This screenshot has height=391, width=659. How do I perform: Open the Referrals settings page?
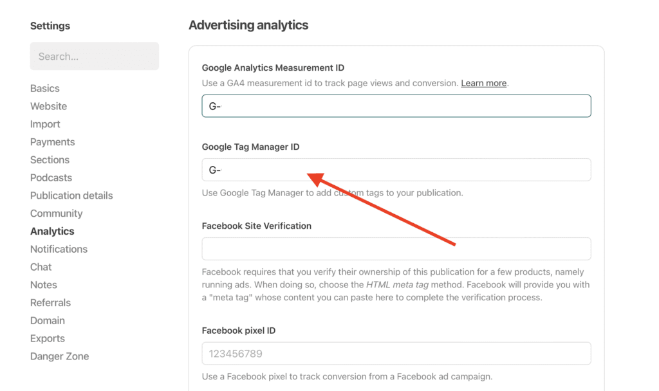pyautogui.click(x=50, y=302)
